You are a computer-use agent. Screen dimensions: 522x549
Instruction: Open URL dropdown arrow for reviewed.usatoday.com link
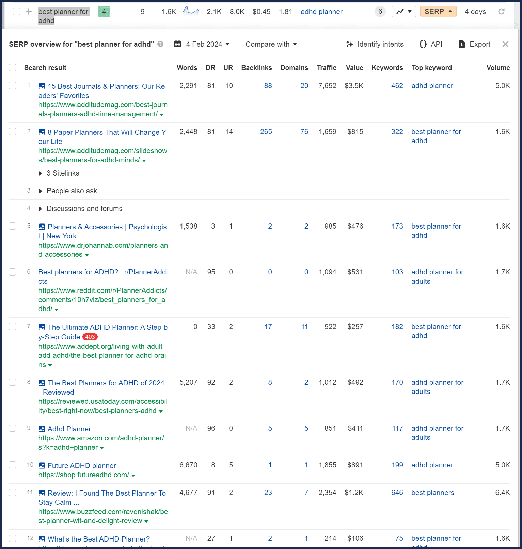161,411
